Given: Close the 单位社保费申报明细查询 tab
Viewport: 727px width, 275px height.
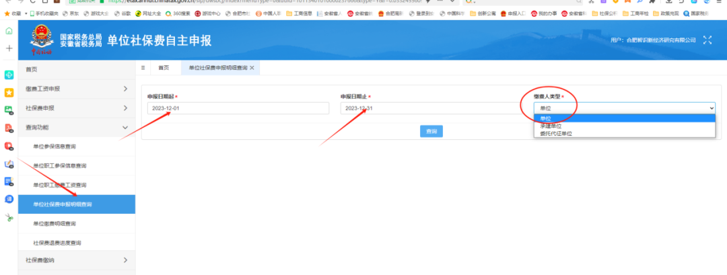Looking at the screenshot, I should (x=252, y=68).
